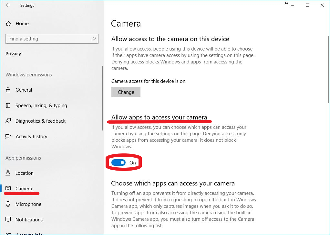330x235 pixels.
Task: Open the Camera privacy page
Action: (24, 189)
